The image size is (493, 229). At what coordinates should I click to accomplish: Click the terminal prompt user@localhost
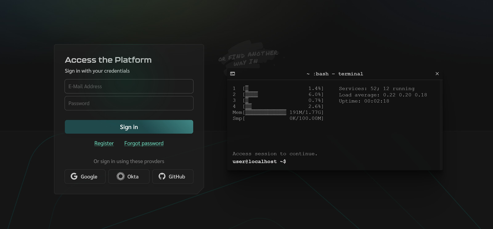pos(259,161)
